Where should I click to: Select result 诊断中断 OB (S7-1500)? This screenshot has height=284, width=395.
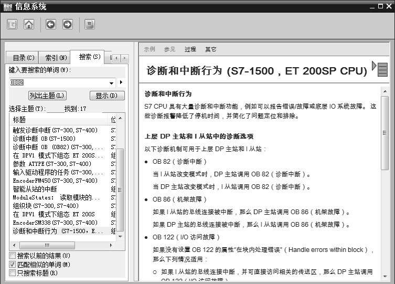[x=44, y=139]
